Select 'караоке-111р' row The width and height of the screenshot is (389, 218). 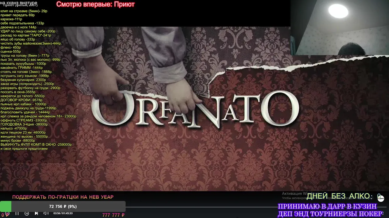pos(11,19)
